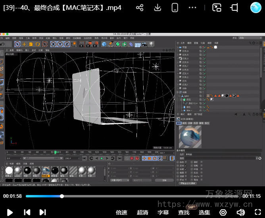Open the 倍速 playback speed menu
This screenshot has height=218, width=265.
click(121, 212)
